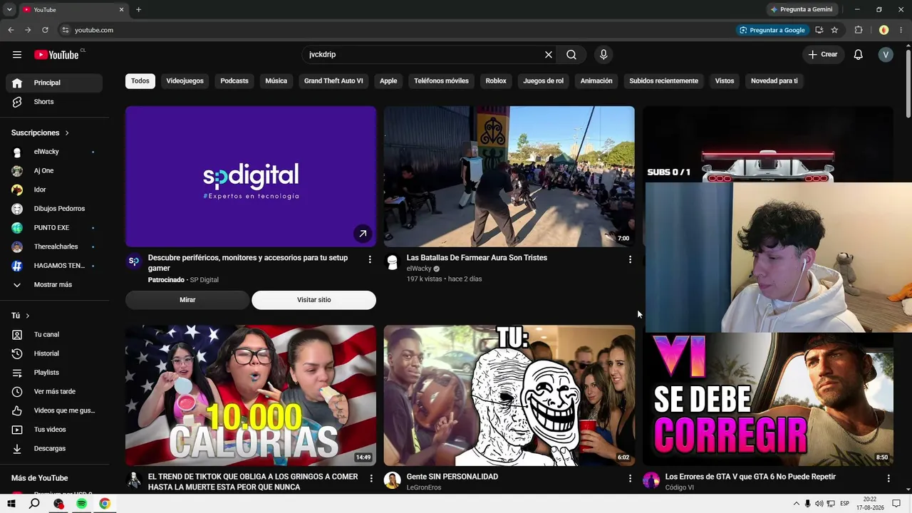This screenshot has height=513, width=912.
Task: Play the 10.000 Calorías TikTok trend video
Action: pos(251,395)
